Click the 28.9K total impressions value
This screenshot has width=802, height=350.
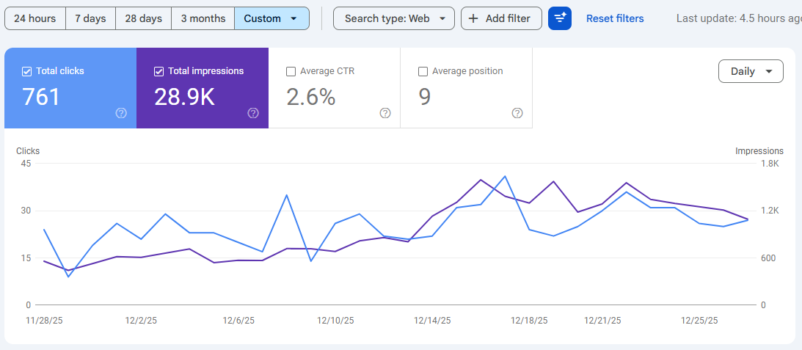(185, 97)
